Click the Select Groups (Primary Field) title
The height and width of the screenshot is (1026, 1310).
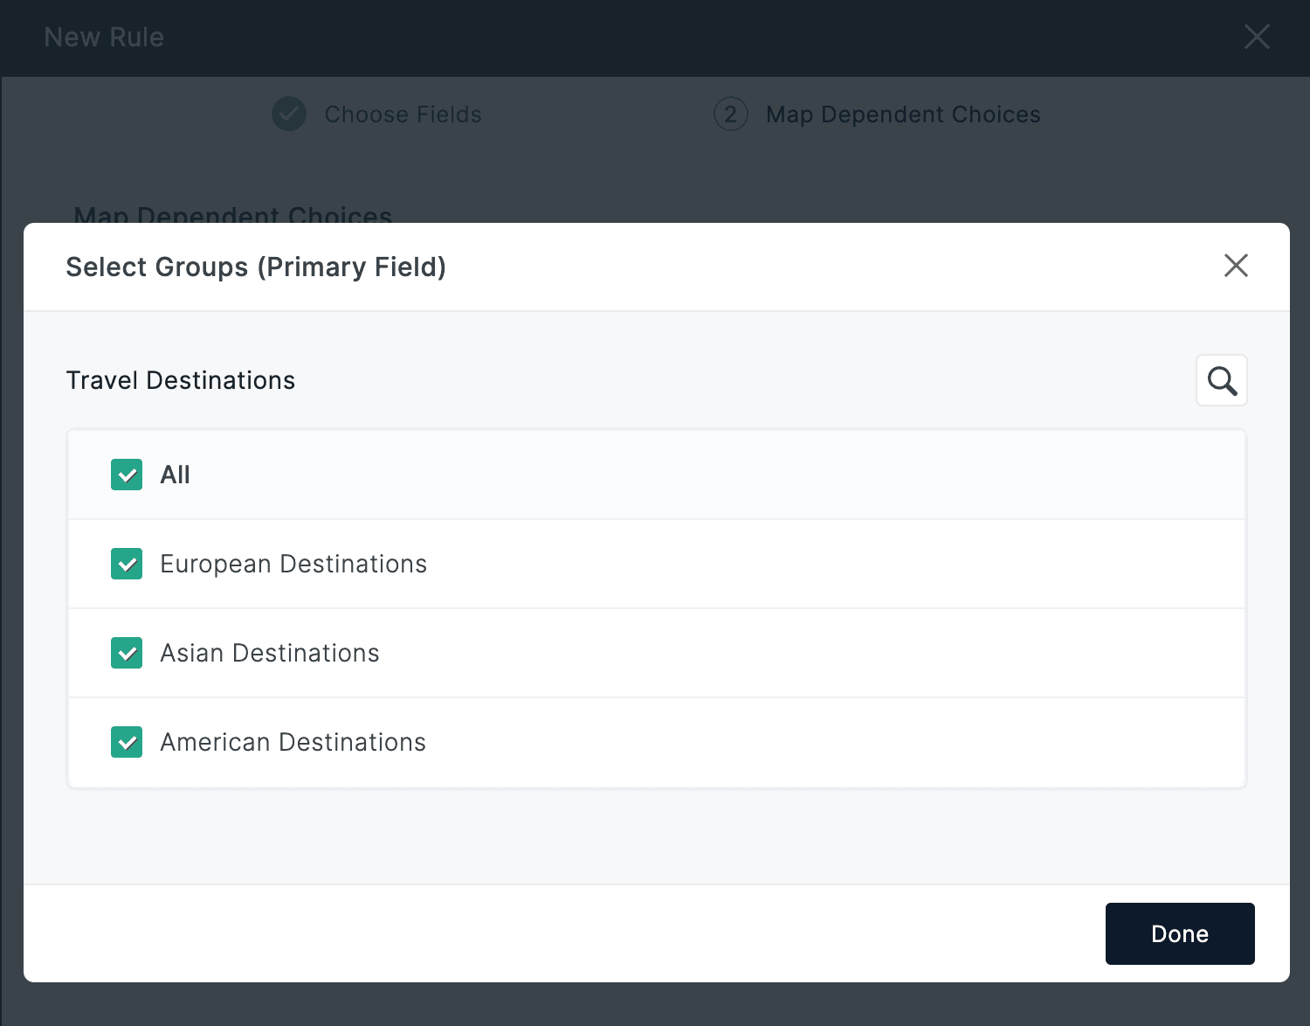pos(256,267)
